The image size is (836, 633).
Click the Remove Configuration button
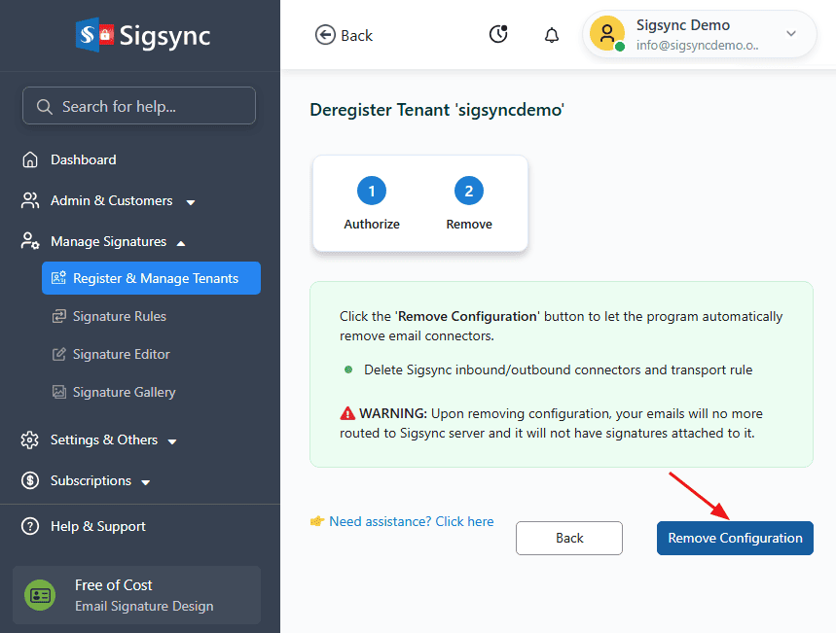coord(735,538)
